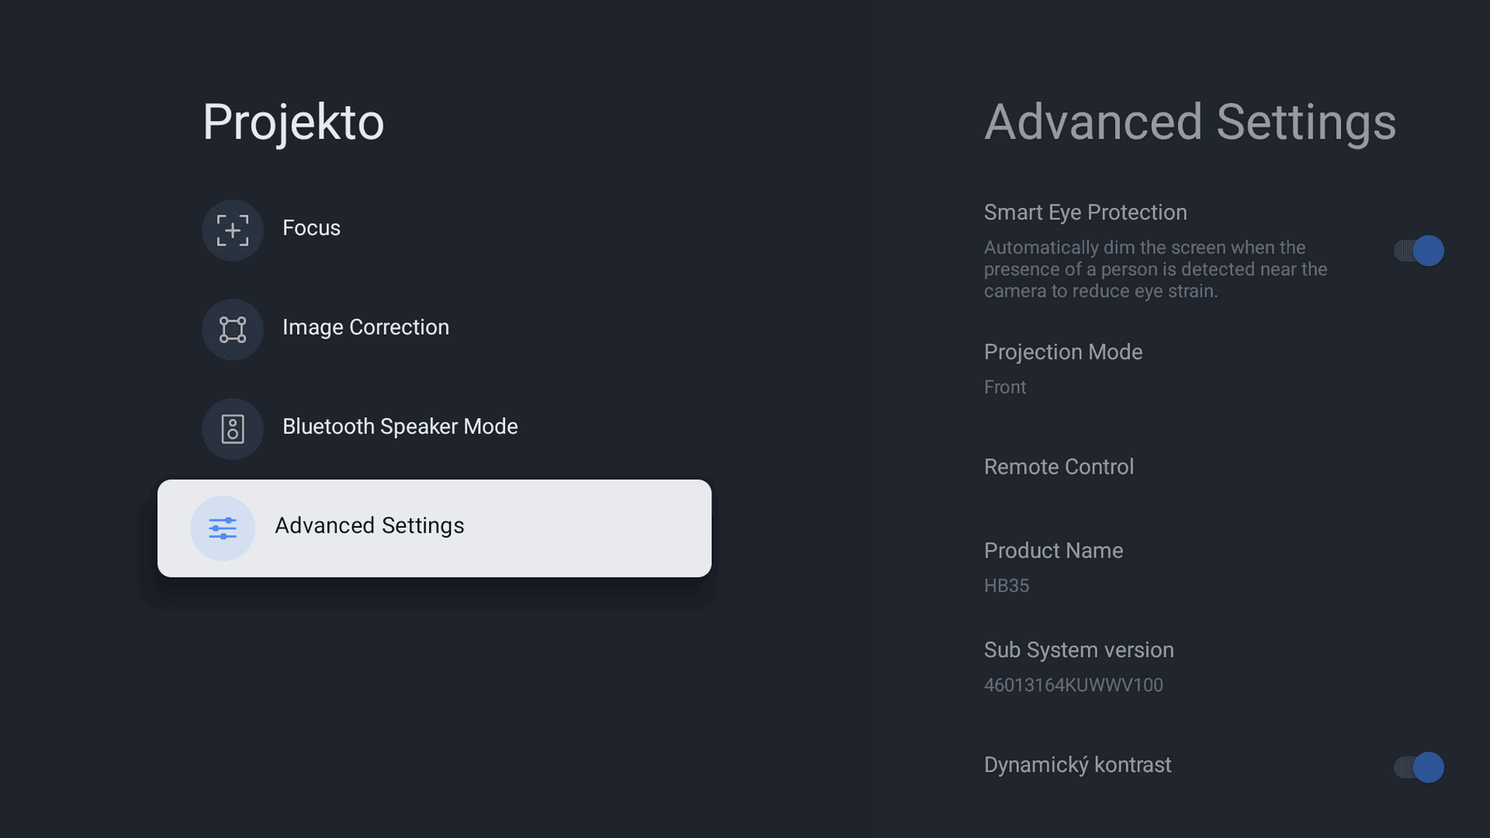Click the Focus crosshair icon
Screen dimensions: 1490x838
(x=233, y=230)
